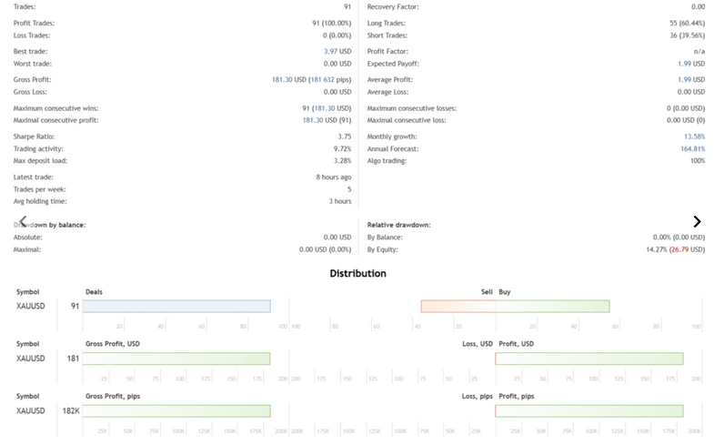Open the 181.30 Maximal consecutive profit value

(x=313, y=120)
